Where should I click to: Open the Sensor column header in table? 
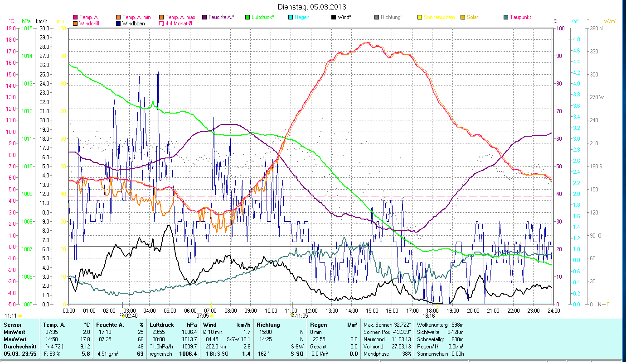pyautogui.click(x=12, y=325)
